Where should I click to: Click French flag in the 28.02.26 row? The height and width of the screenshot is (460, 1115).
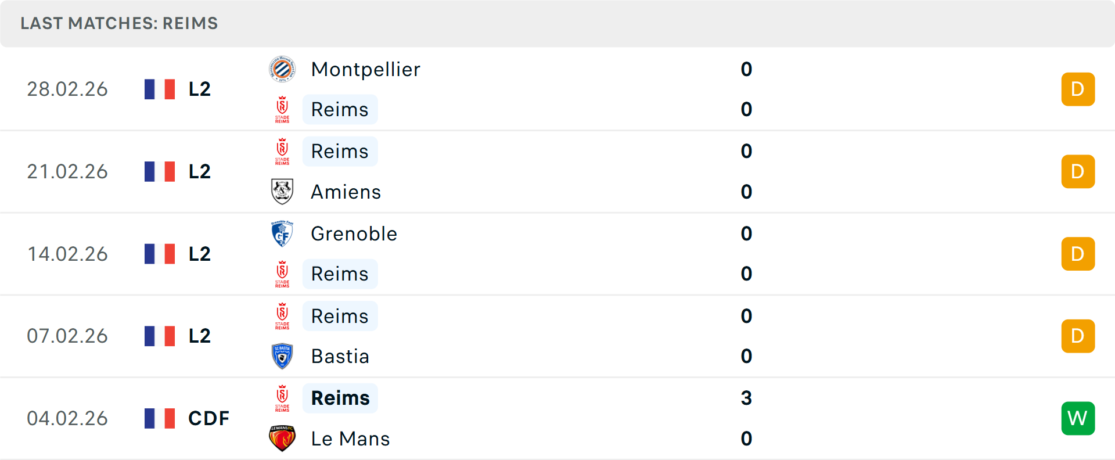click(x=160, y=89)
